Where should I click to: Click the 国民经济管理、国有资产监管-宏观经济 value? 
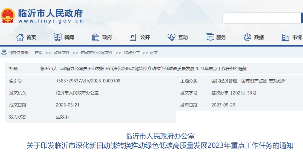click(x=249, y=81)
